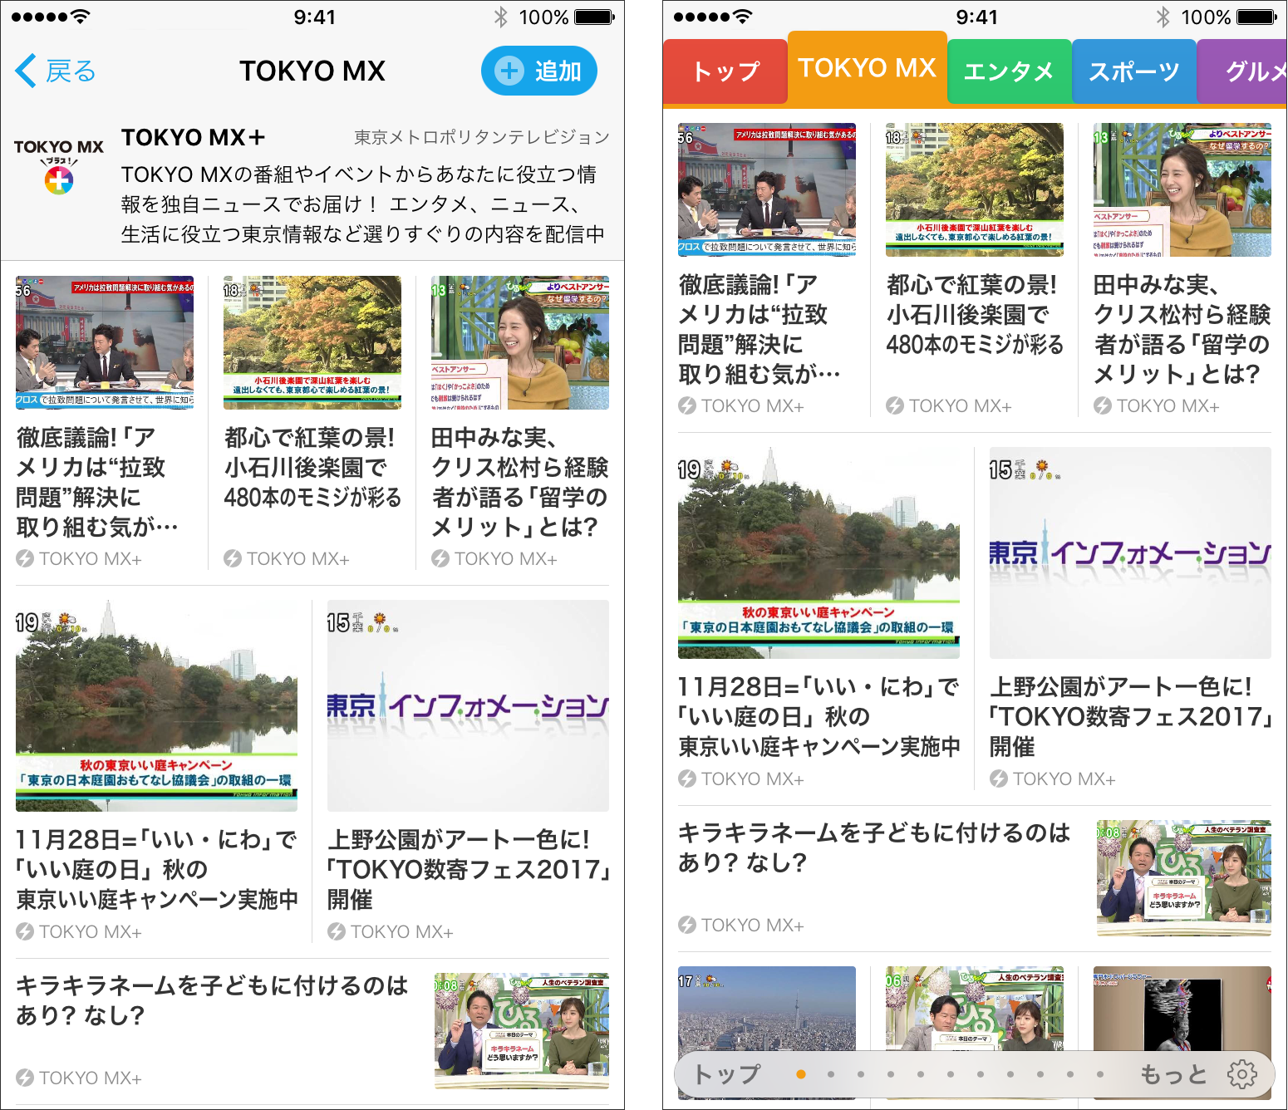1288x1110 pixels.
Task: Tap TOKYO MX+ source under left 小石川後楽園 article
Action: (x=287, y=558)
